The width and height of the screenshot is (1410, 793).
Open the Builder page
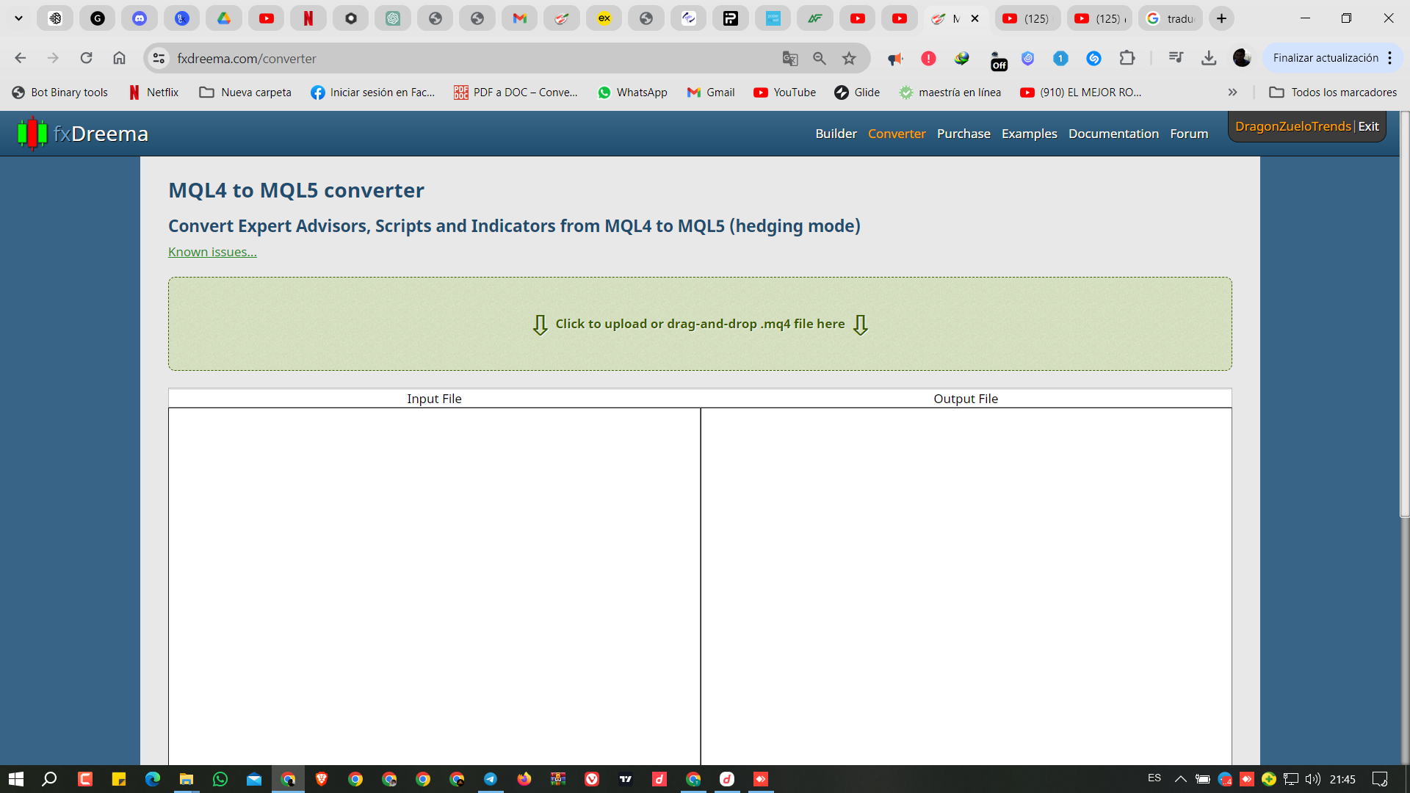[836, 134]
